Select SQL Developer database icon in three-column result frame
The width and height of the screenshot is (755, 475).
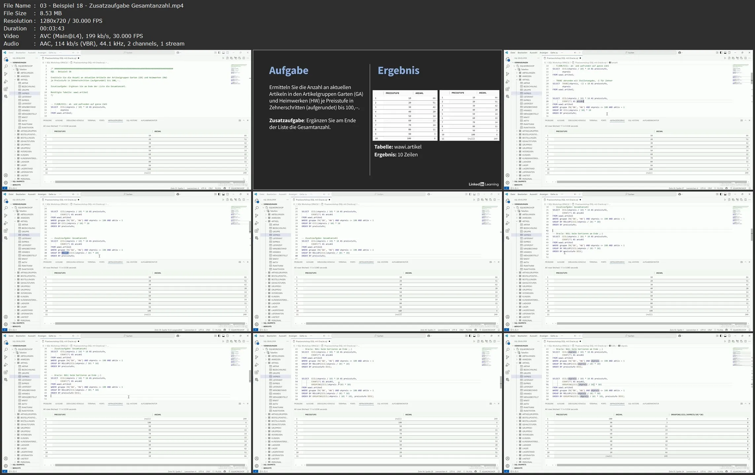[507, 380]
